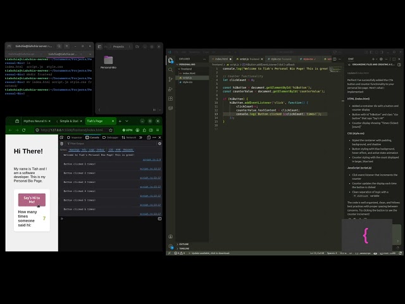Image resolution: width=405 pixels, height=304 pixels.
Task: Open browser hamburger application menu
Action: coord(158,130)
